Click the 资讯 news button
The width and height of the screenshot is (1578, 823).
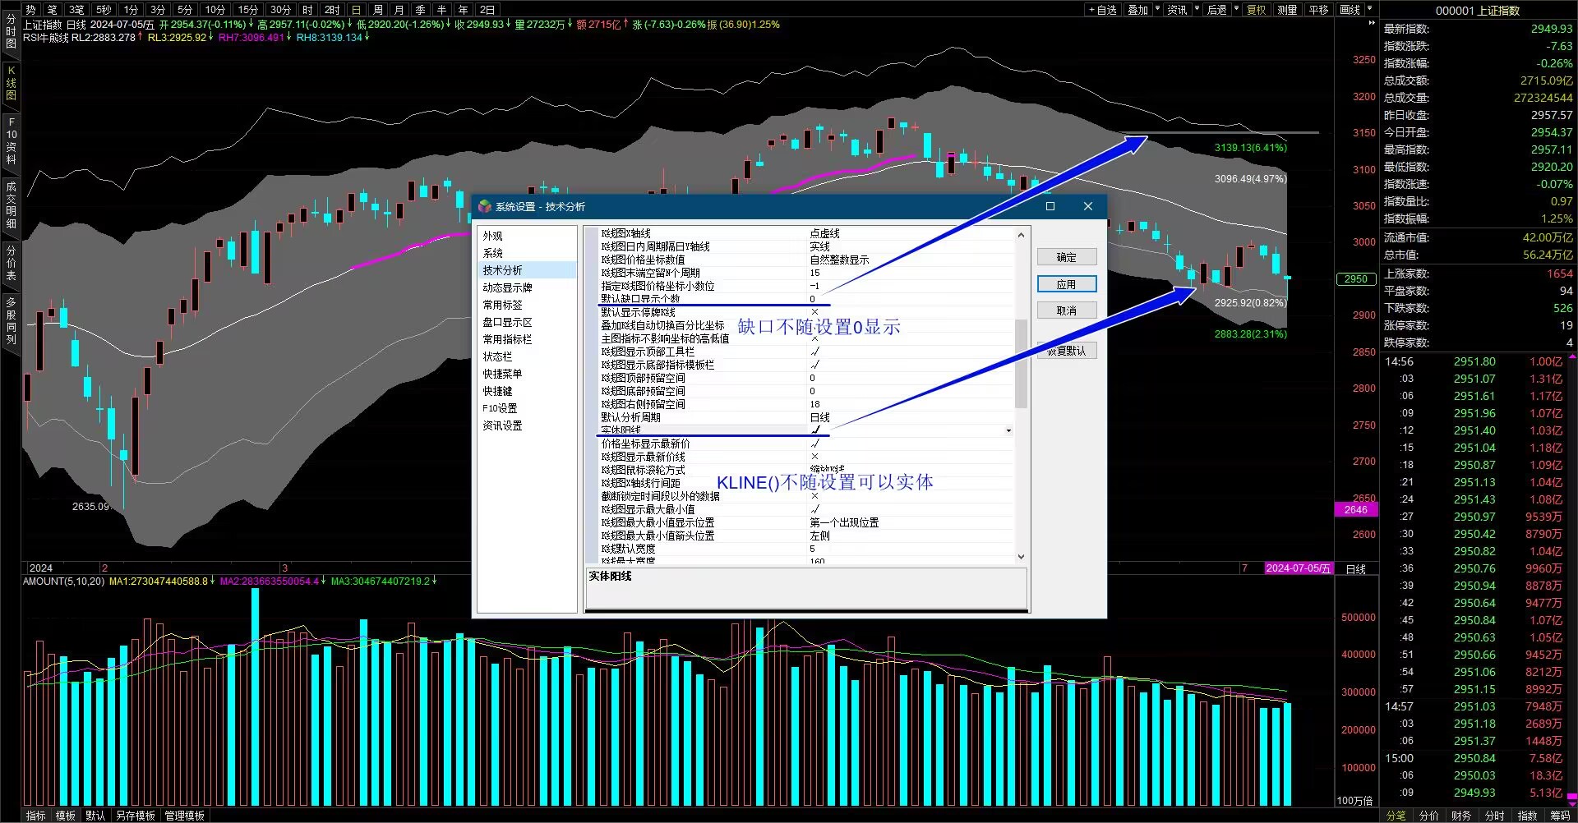click(1178, 10)
